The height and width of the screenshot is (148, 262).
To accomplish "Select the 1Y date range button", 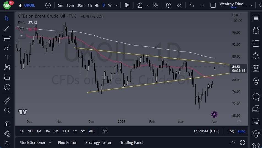I will tap(75, 131).
